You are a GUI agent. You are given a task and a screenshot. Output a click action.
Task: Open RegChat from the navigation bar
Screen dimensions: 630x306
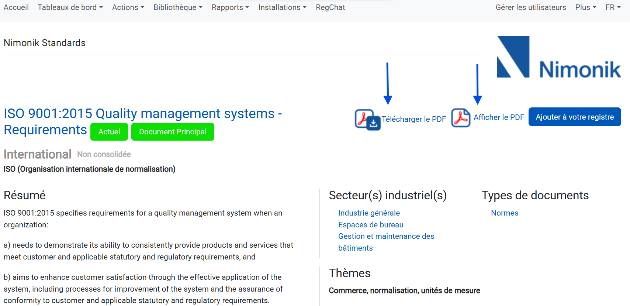[x=330, y=7]
